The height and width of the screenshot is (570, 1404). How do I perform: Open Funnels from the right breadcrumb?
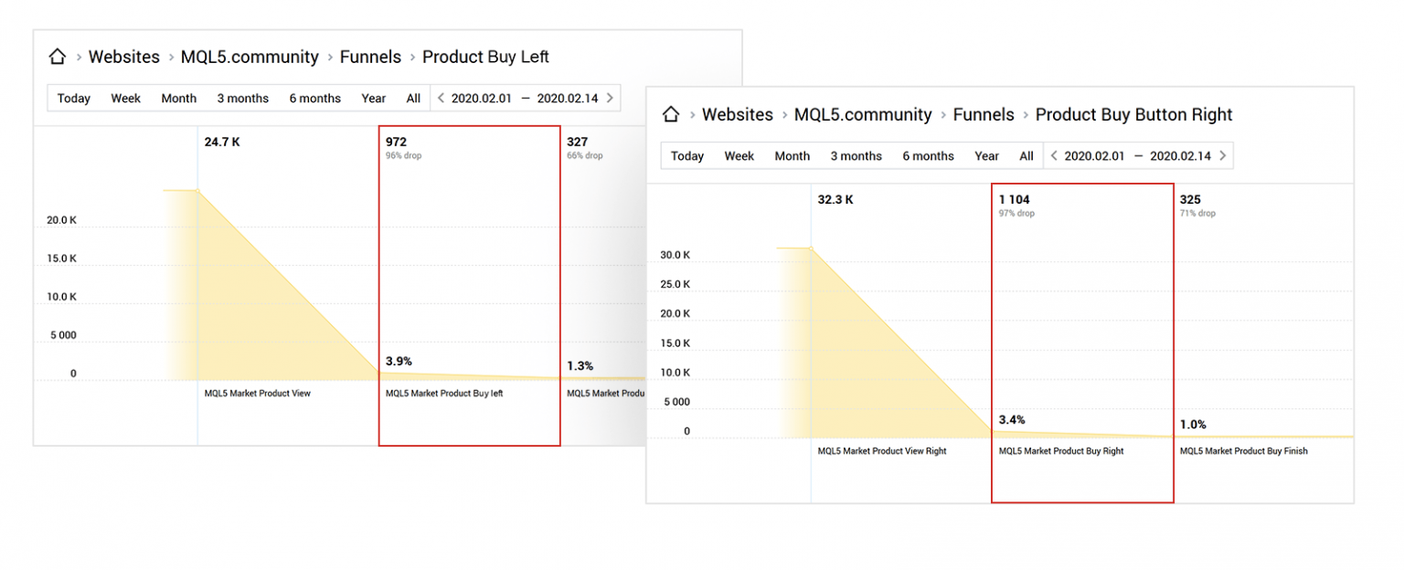click(984, 114)
